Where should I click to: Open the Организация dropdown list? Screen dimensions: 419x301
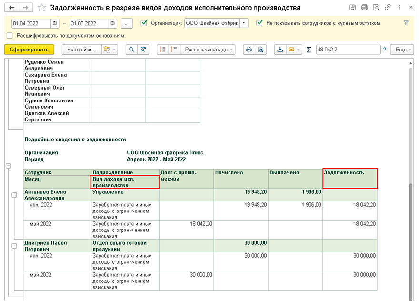coord(244,23)
